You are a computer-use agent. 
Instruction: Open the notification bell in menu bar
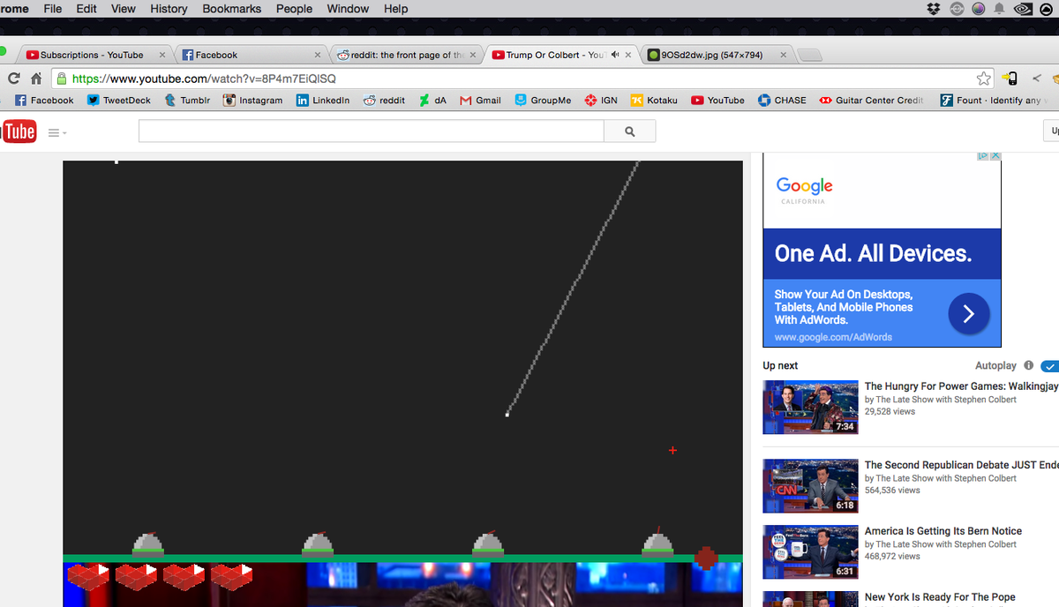pyautogui.click(x=1000, y=9)
